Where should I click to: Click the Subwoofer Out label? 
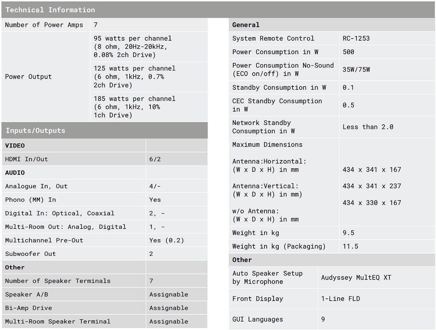point(31,254)
